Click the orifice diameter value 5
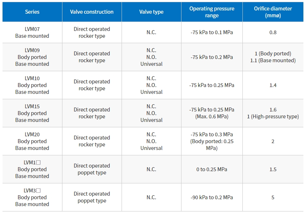 (x=273, y=197)
